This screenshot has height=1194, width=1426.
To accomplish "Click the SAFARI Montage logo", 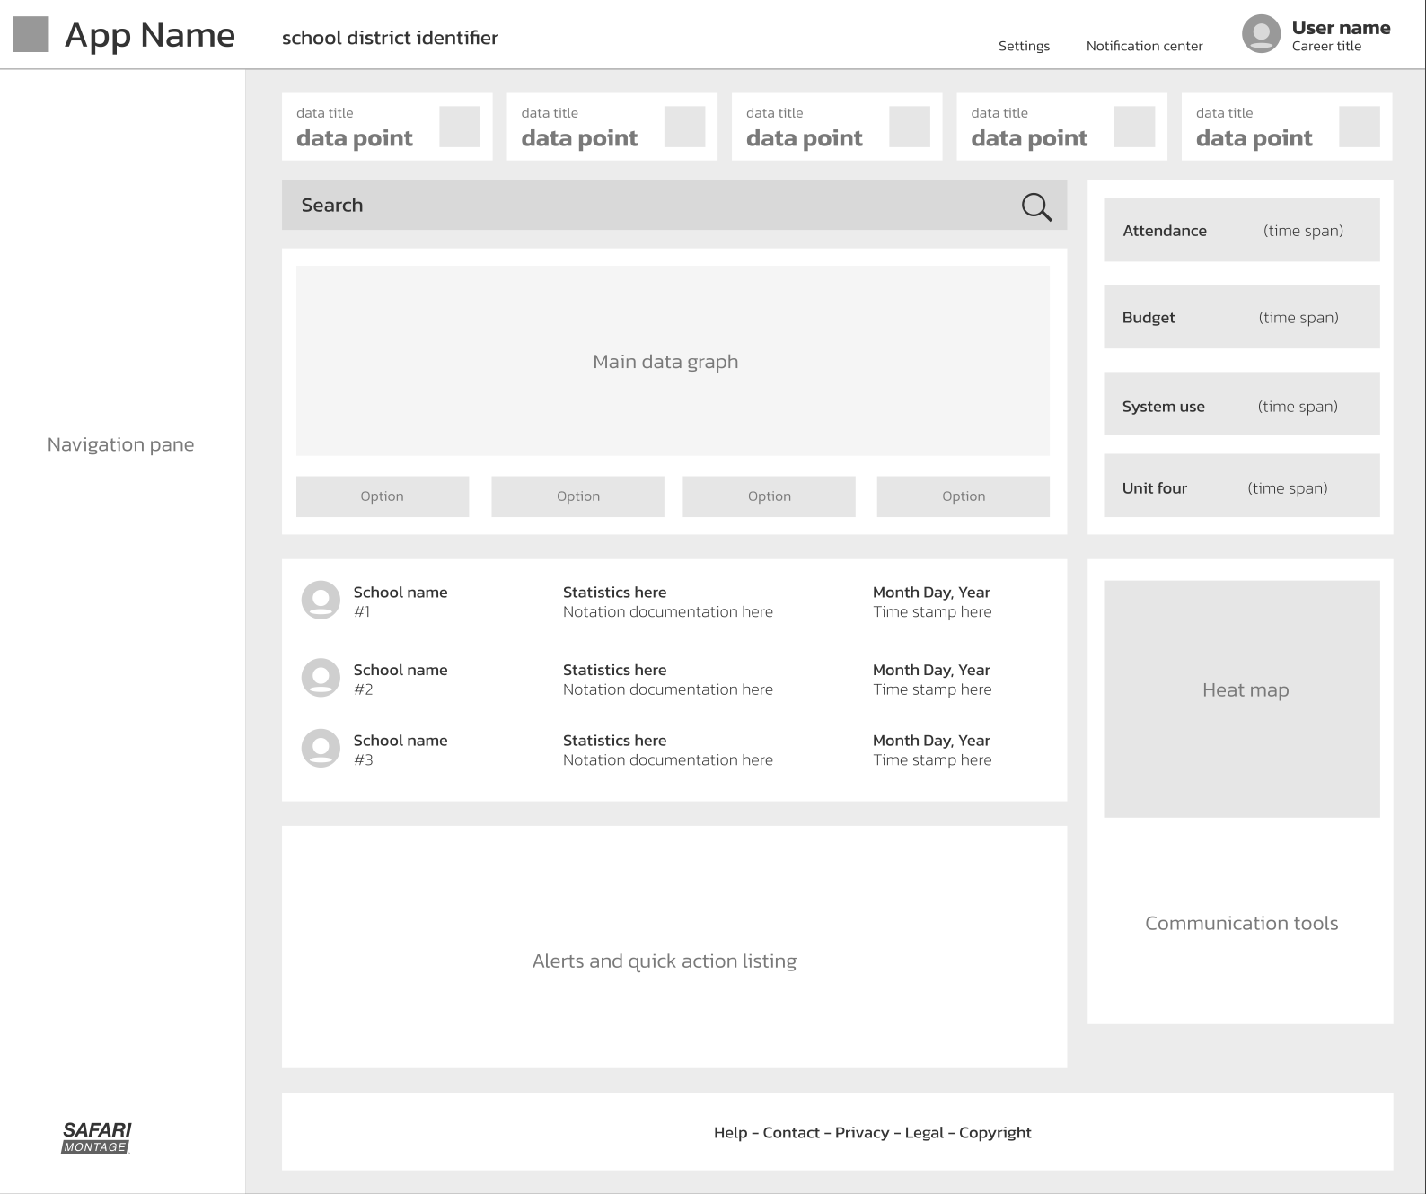I will (96, 1137).
